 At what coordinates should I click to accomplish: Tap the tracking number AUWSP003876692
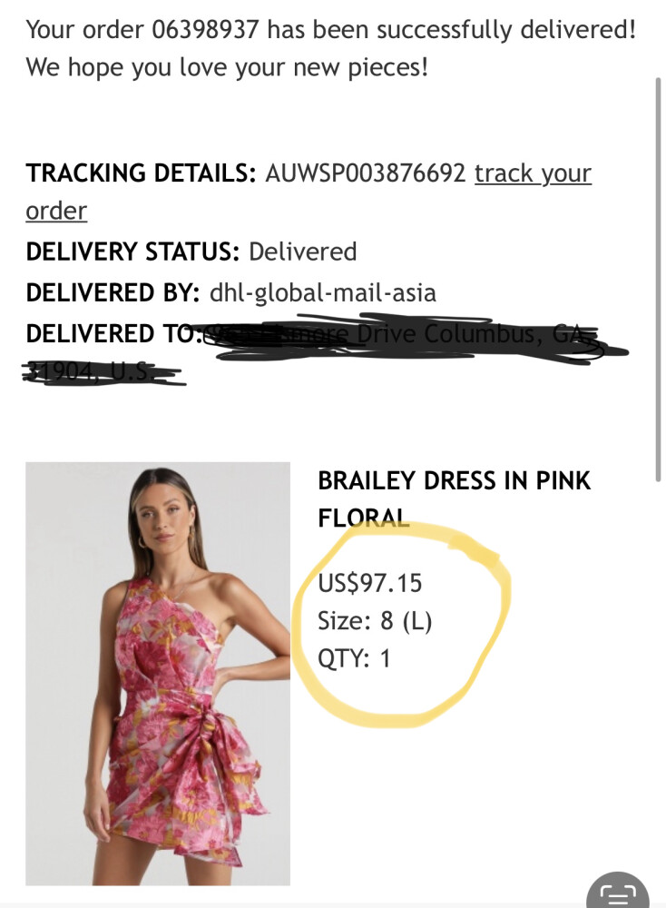(365, 173)
